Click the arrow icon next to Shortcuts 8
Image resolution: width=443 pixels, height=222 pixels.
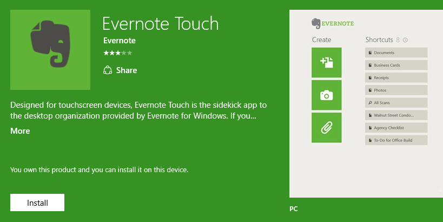405,40
